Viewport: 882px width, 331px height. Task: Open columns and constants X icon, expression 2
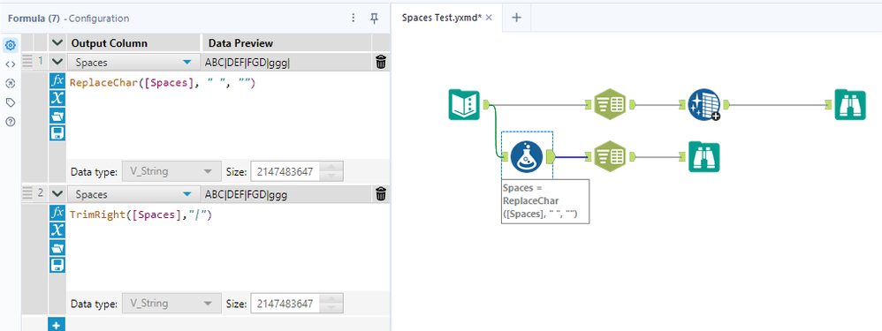pos(57,229)
